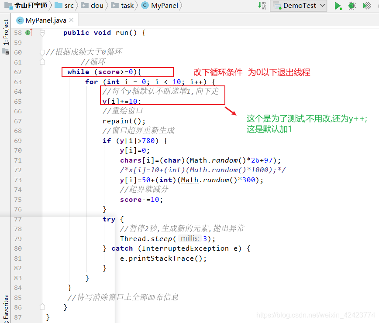The width and height of the screenshot is (379, 323).
Task: Click the project folder icon below Project label
Action: (5, 51)
